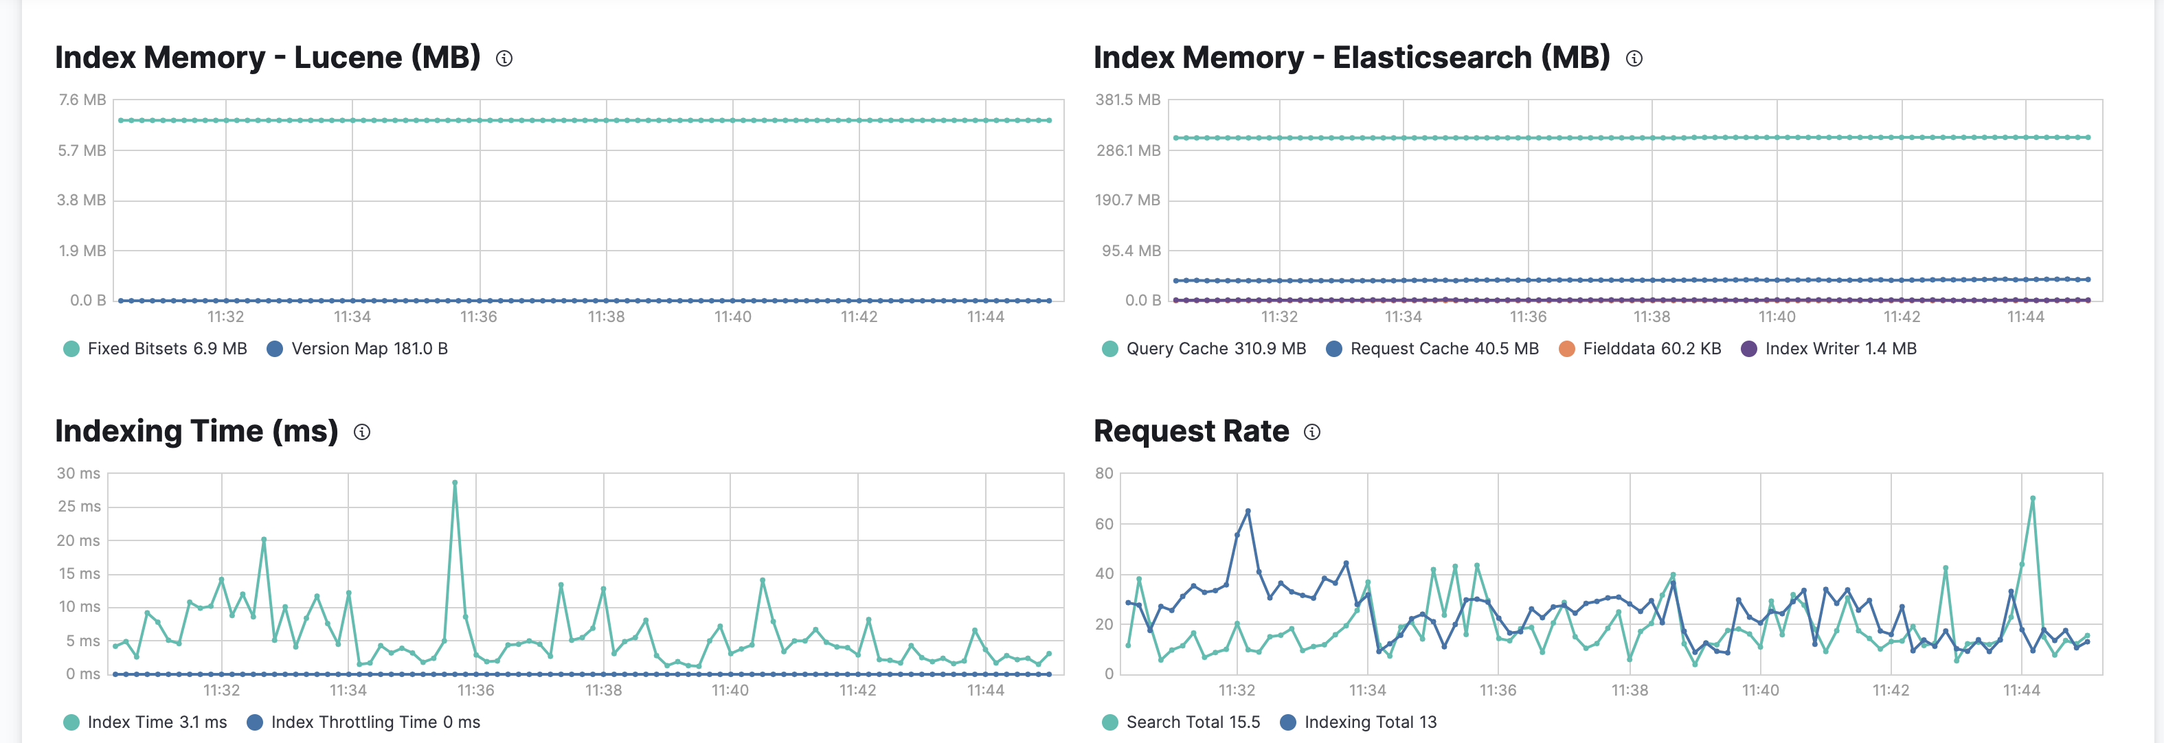Click info icon beside Index Memory - Lucene title

504,59
